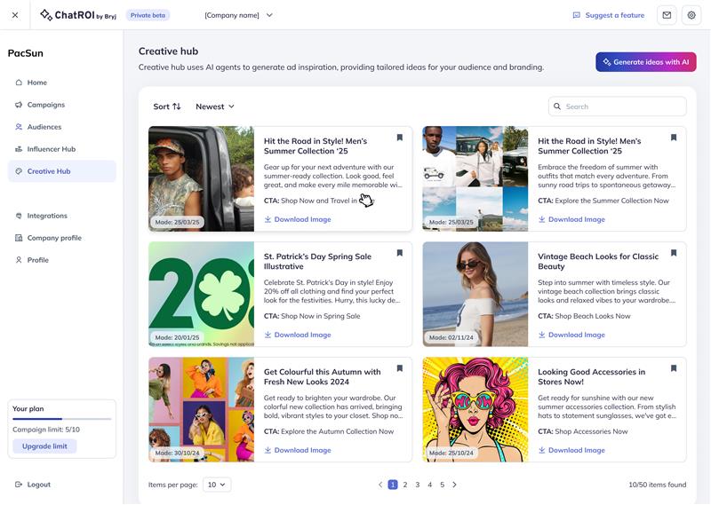Click Generate ideas with AI button
The width and height of the screenshot is (711, 505).
click(x=646, y=62)
